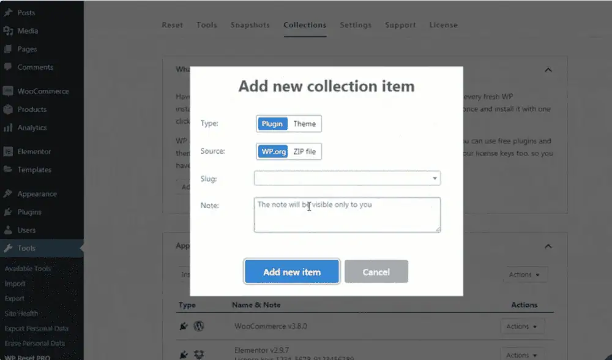Open the Posts pin icon in sidebar
Image resolution: width=612 pixels, height=360 pixels.
click(8, 13)
